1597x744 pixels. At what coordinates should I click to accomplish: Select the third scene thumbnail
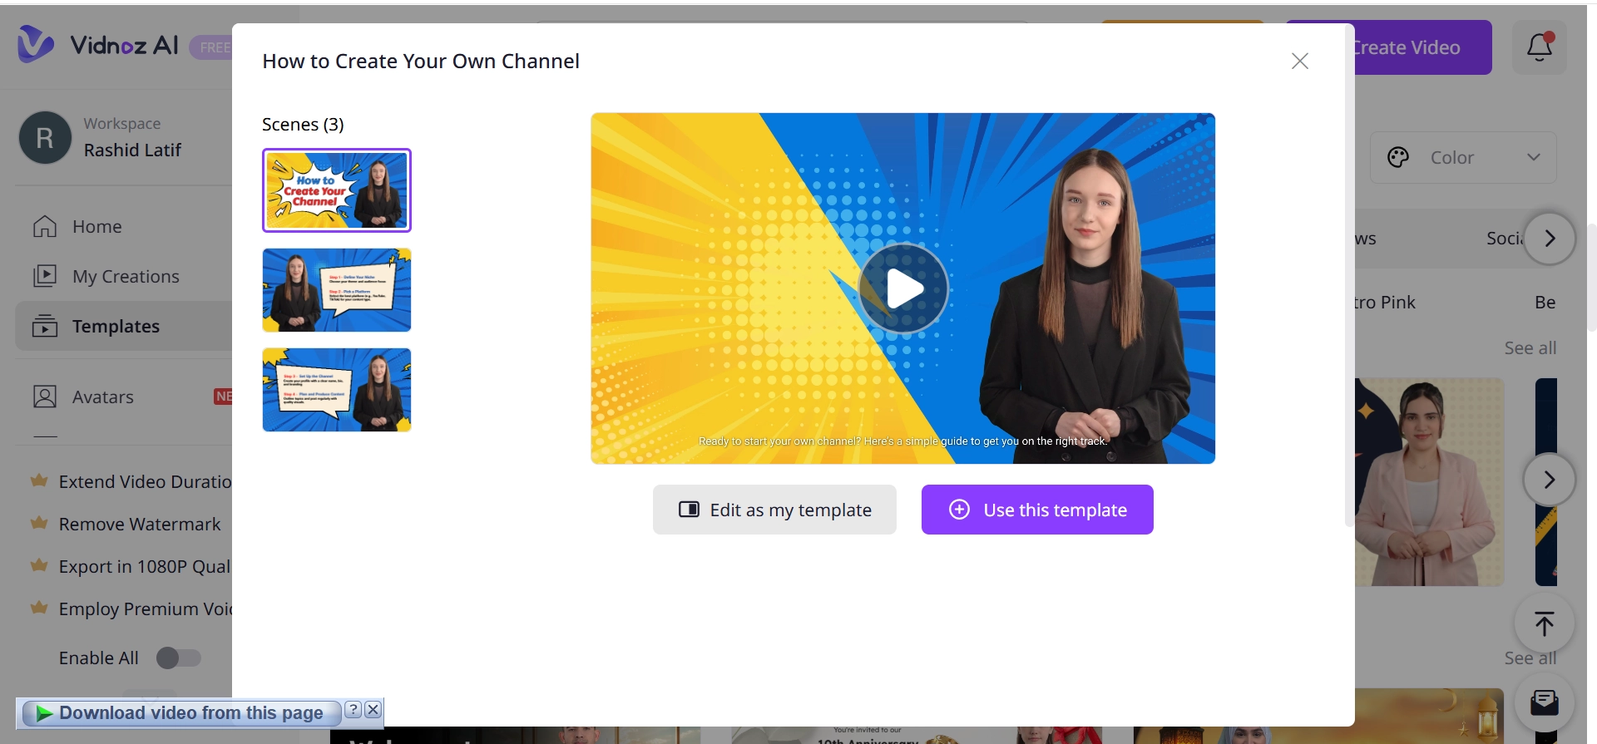[x=337, y=390]
